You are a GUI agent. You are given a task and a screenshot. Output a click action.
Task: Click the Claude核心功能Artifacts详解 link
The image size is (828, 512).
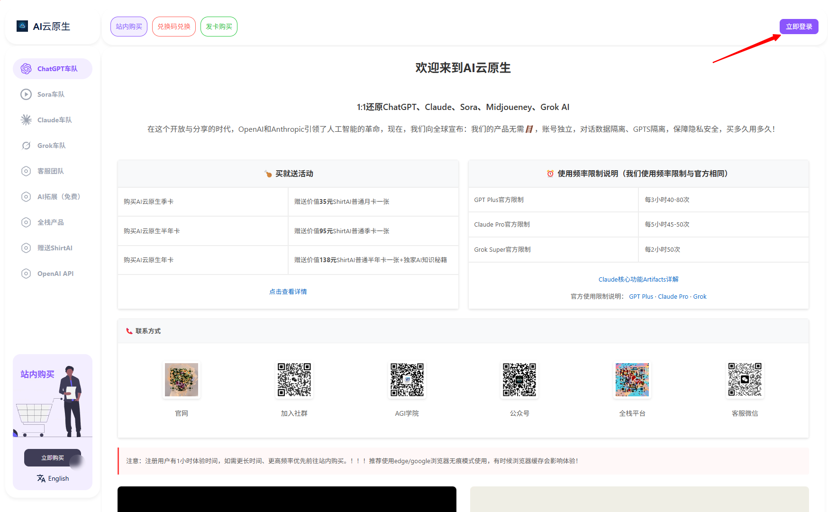pos(638,279)
